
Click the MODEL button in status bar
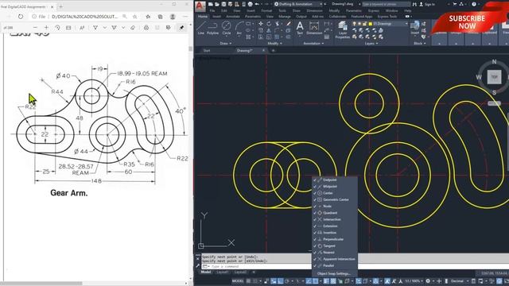[x=238, y=280]
